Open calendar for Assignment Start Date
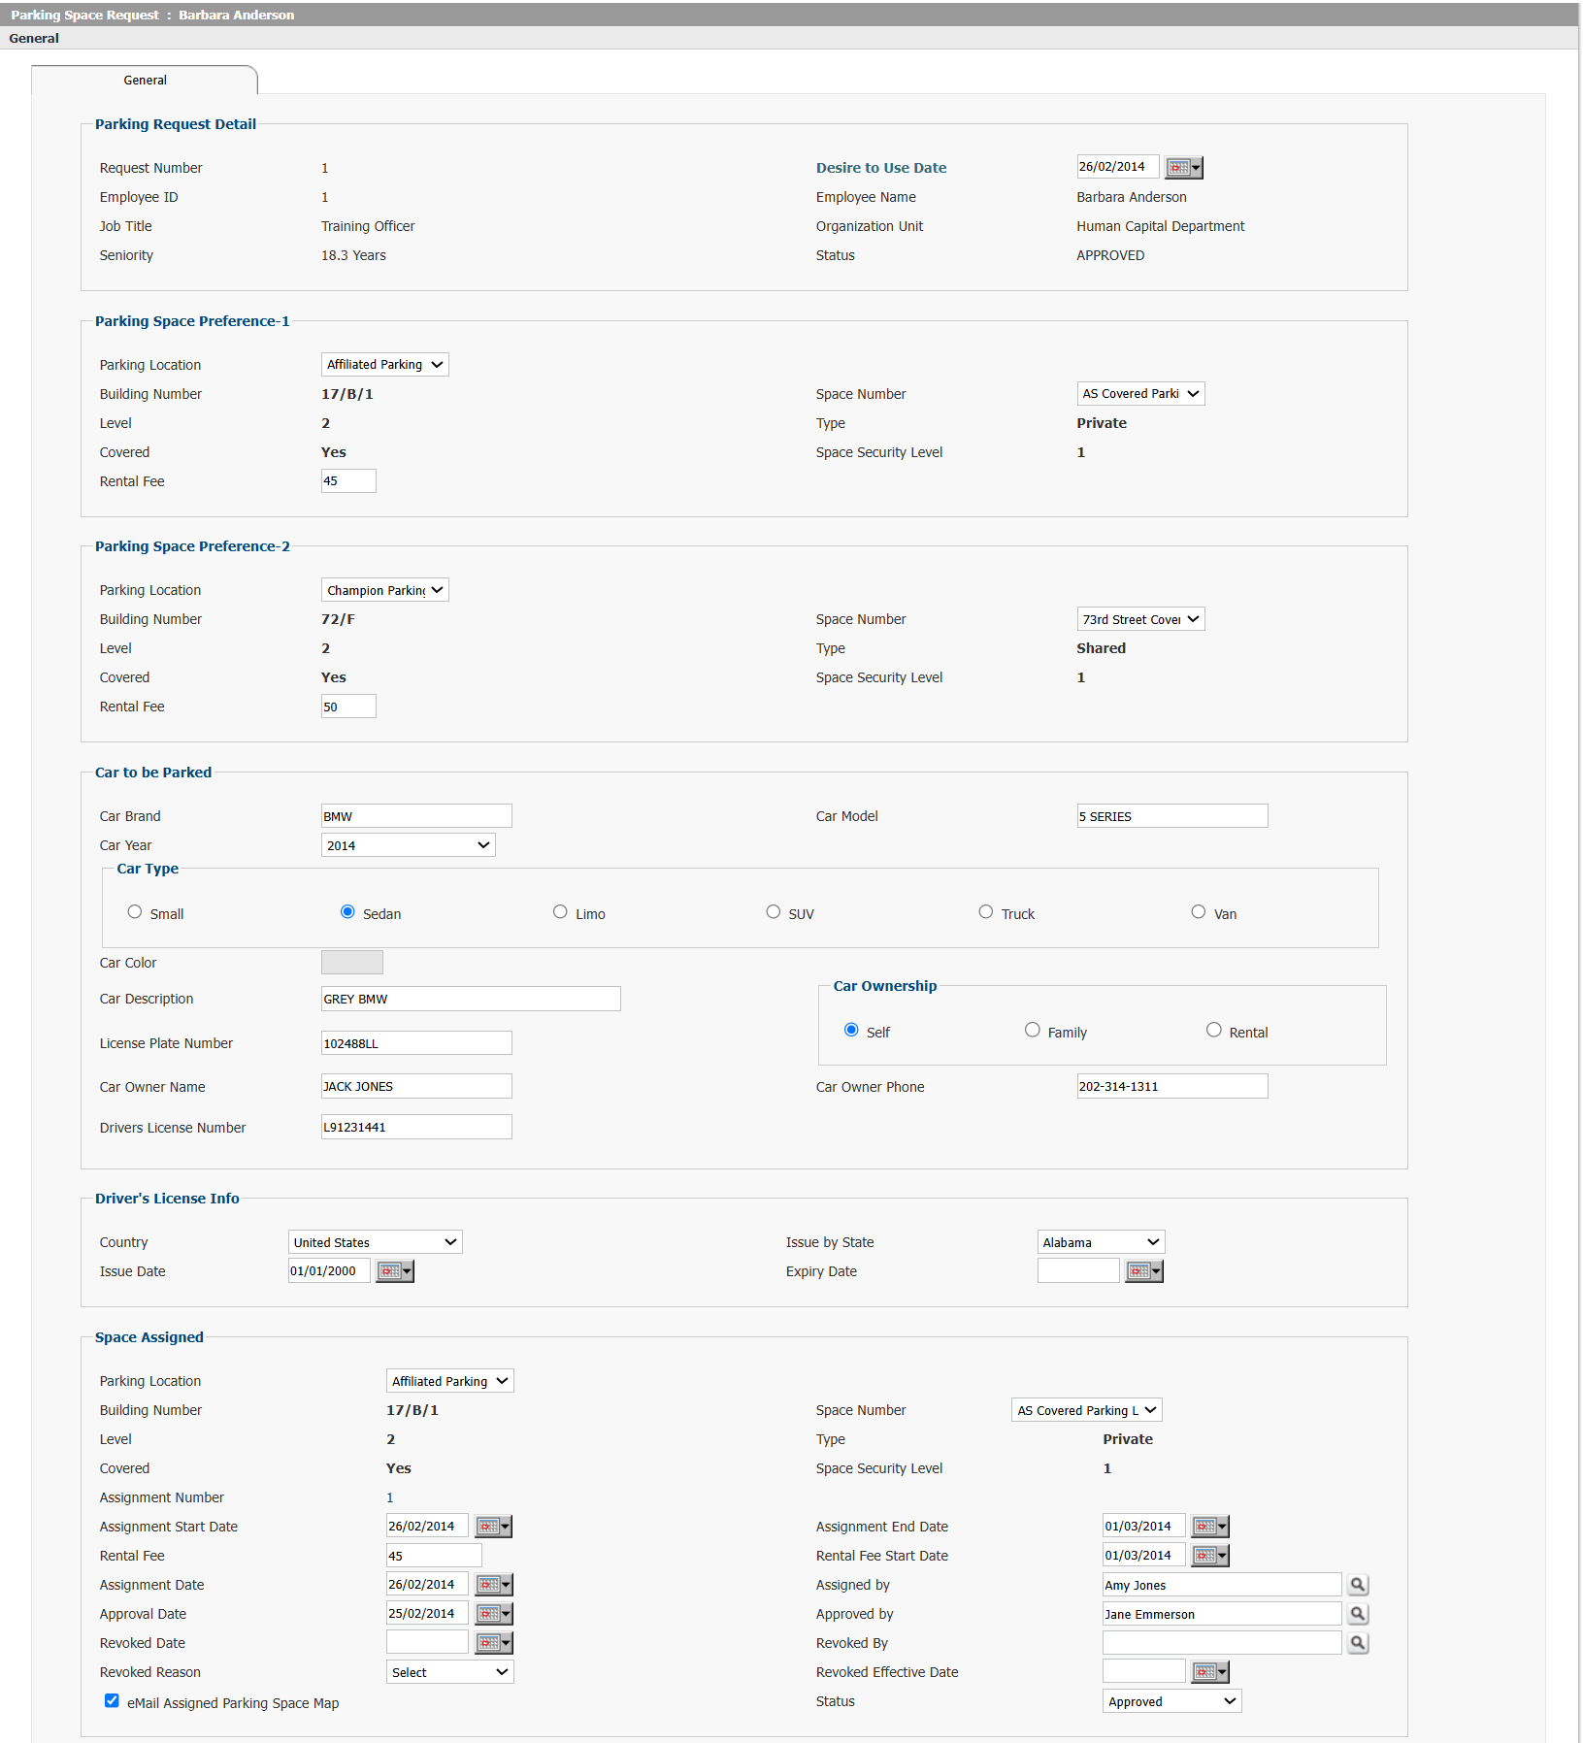1583x1743 pixels. pyautogui.click(x=493, y=1527)
